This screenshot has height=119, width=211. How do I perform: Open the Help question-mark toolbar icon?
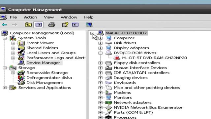pyautogui.click(x=65, y=25)
